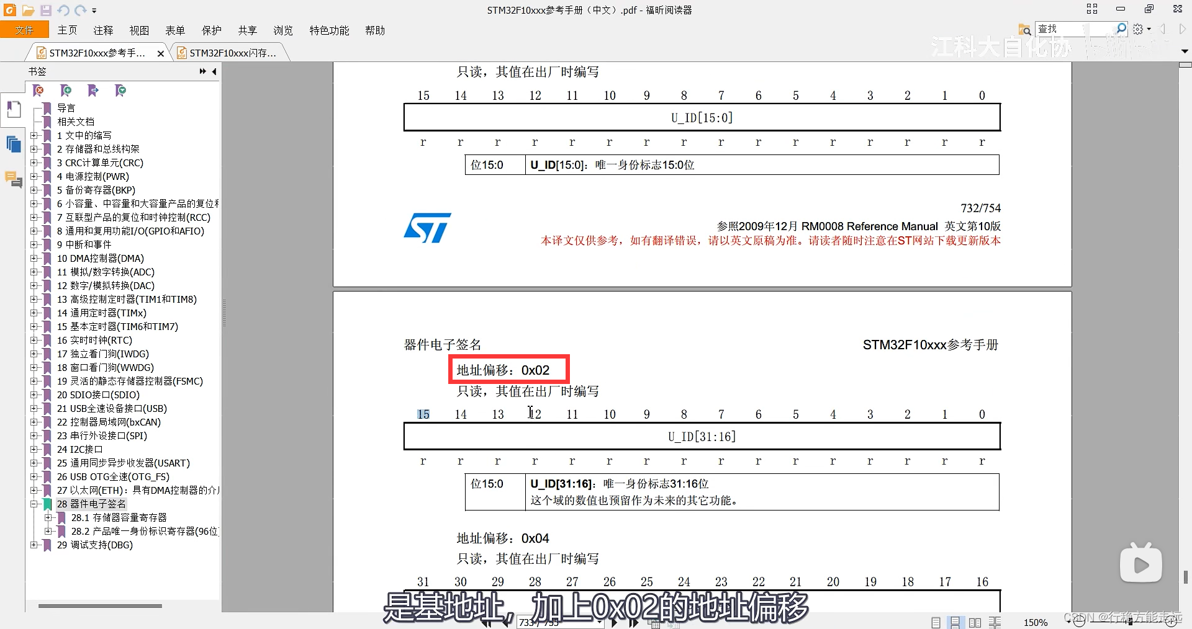Open the 浏览 ribbon tab
This screenshot has height=629, width=1192.
(283, 30)
